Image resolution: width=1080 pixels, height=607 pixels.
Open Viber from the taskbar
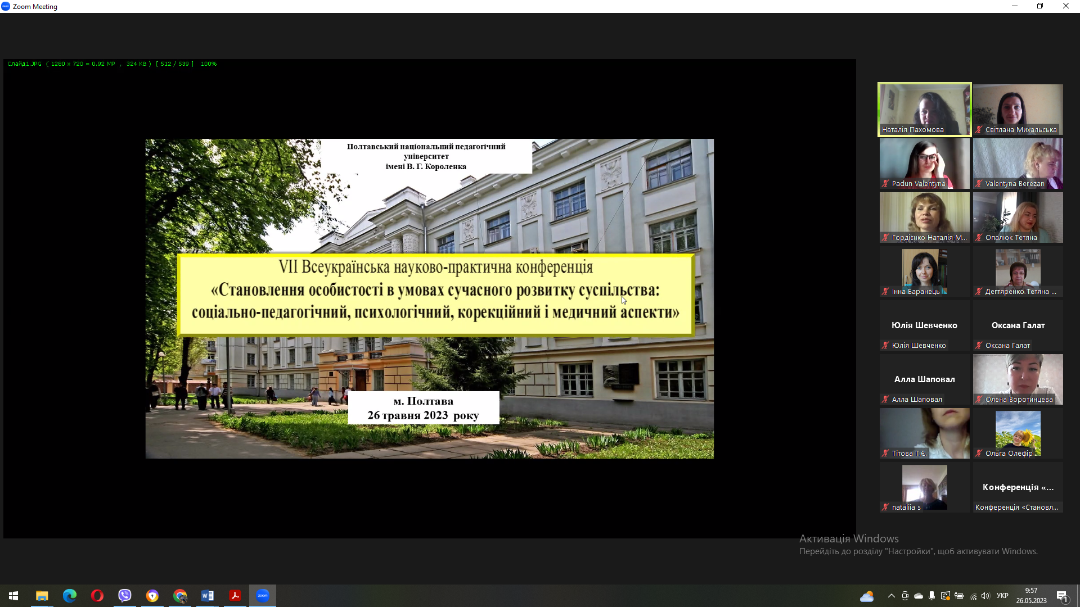(125, 596)
